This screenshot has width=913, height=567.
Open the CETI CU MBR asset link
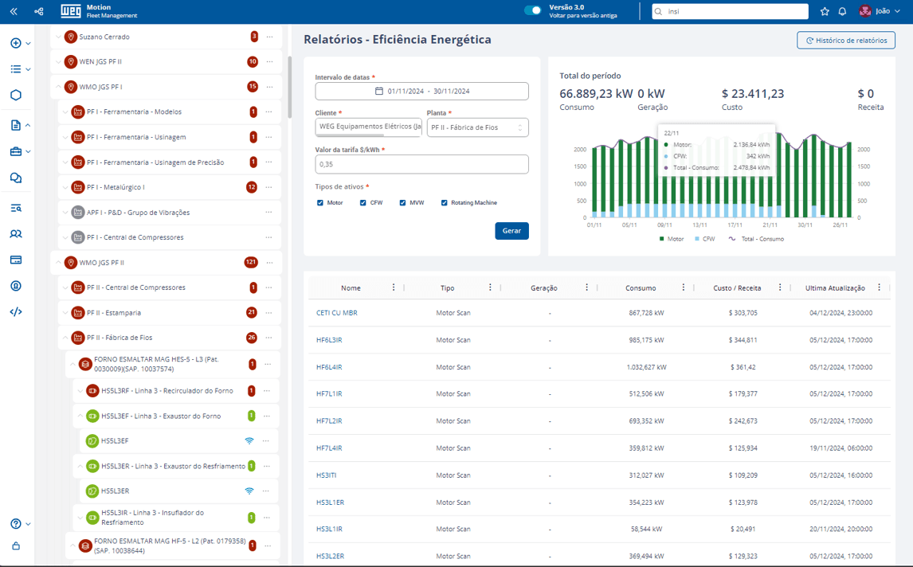(x=336, y=313)
